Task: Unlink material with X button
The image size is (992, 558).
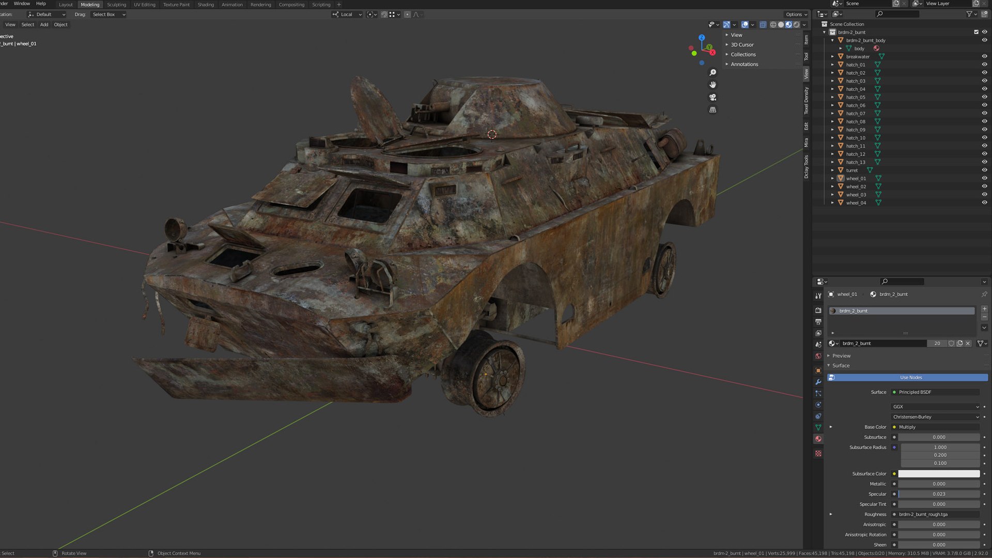Action: pos(968,344)
